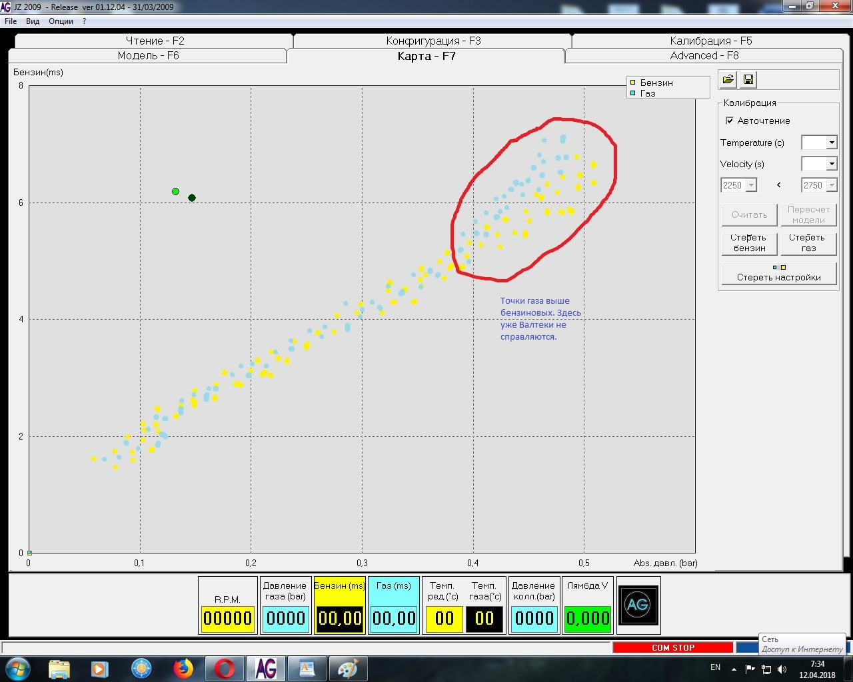Click the cyan Газ legend swatch

[632, 93]
